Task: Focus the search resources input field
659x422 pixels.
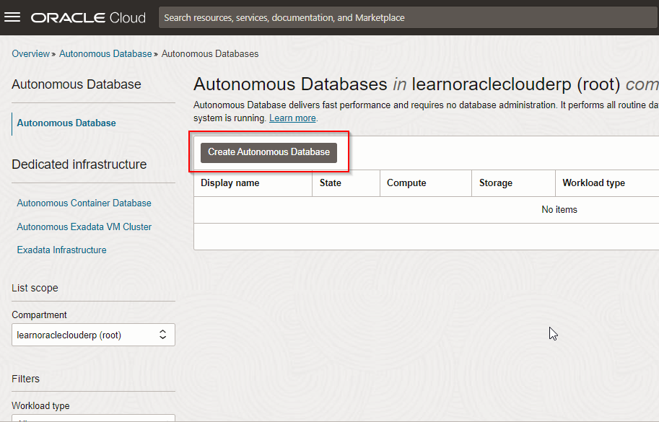Action: coord(409,17)
